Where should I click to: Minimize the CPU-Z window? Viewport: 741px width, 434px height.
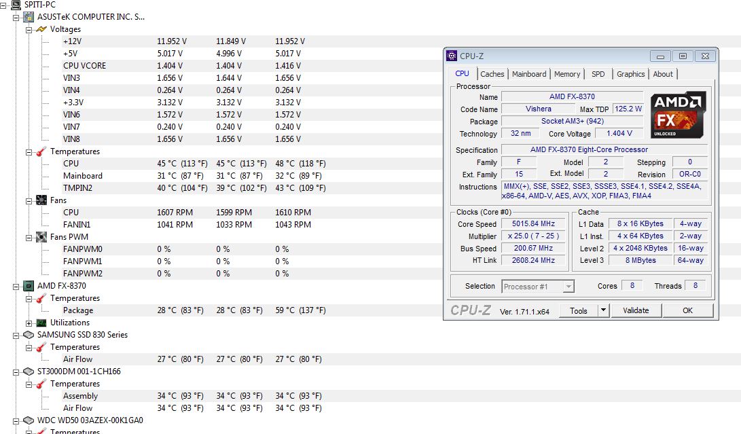660,56
